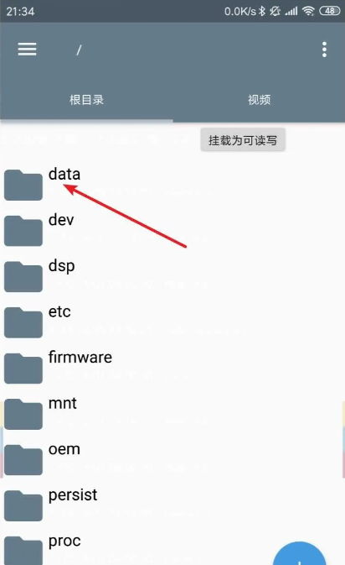
Task: Tap the etc folder icon
Action: (23, 322)
